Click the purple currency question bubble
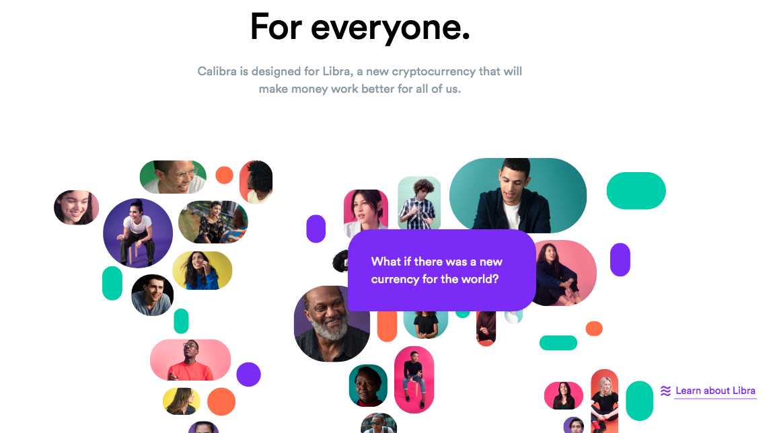This screenshot has width=771, height=433. click(441, 270)
